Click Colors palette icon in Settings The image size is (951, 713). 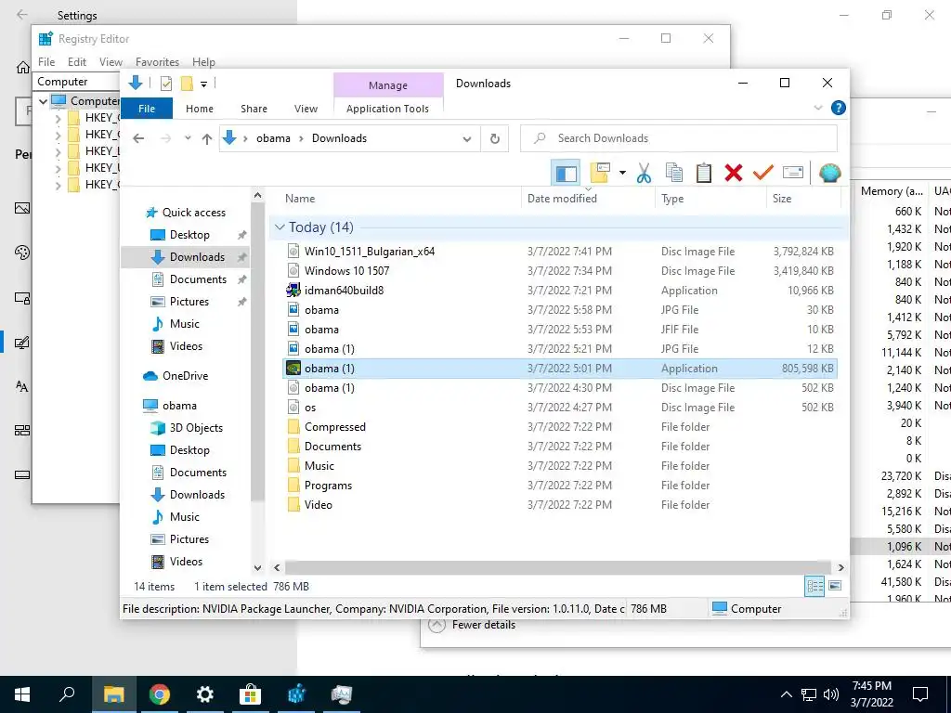(22, 253)
